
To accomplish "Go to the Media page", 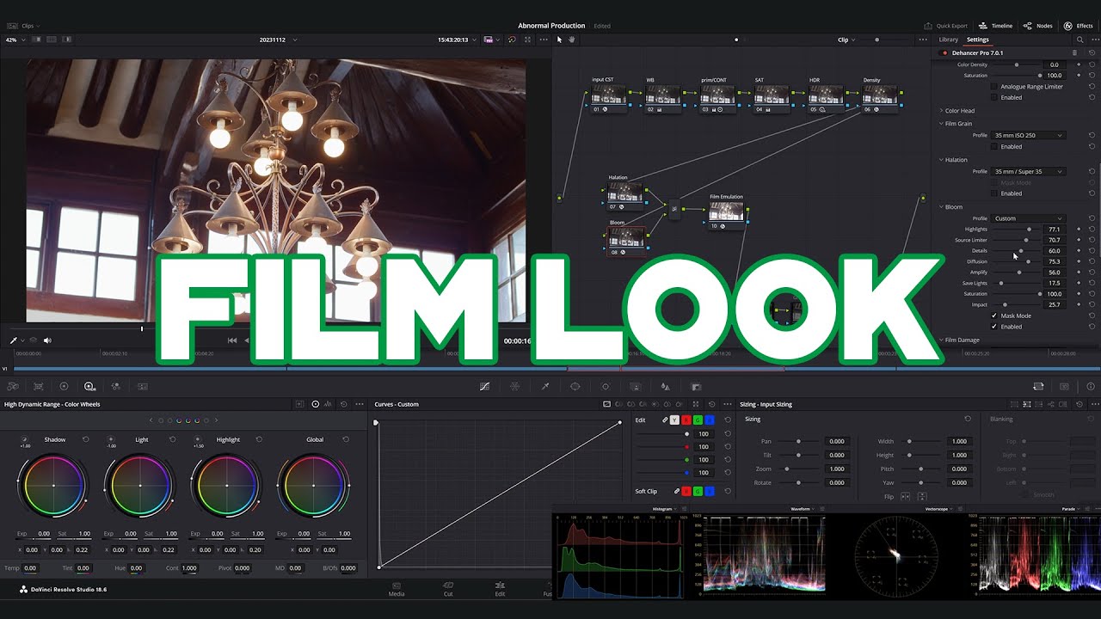I will tap(397, 589).
